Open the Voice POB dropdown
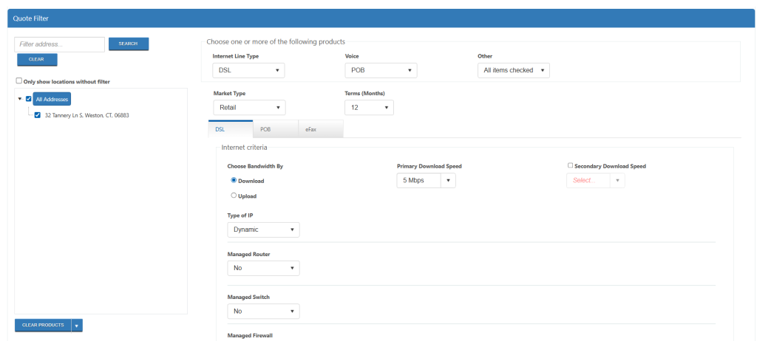Image resolution: width=757 pixels, height=341 pixels. pyautogui.click(x=381, y=70)
